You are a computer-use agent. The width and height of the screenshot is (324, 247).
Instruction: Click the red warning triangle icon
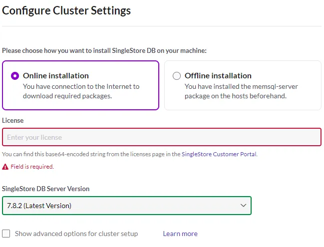coord(5,167)
